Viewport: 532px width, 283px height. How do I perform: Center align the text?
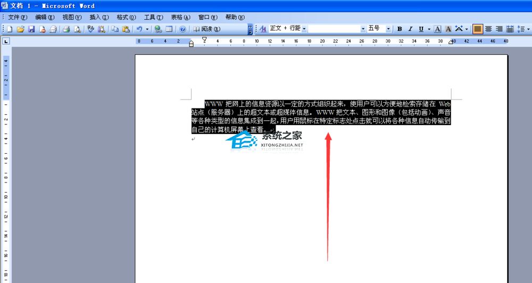tap(488, 29)
